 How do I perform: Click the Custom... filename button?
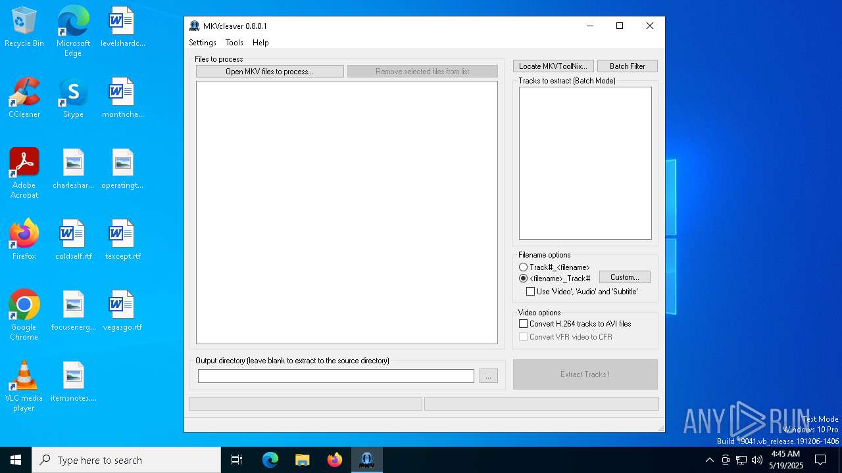(x=625, y=277)
